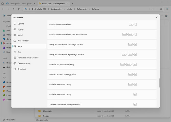The image size is (171, 122).
Task: Click Ctrl+V shortcut for paste to current folder
Action: [132, 44]
